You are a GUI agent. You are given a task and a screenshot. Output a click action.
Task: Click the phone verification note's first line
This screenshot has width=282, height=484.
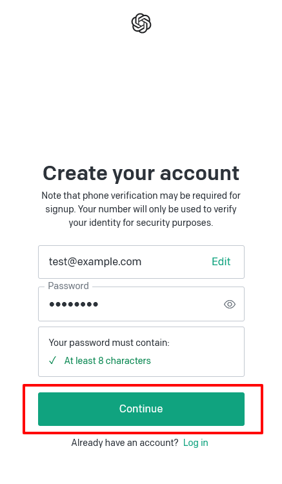click(141, 196)
